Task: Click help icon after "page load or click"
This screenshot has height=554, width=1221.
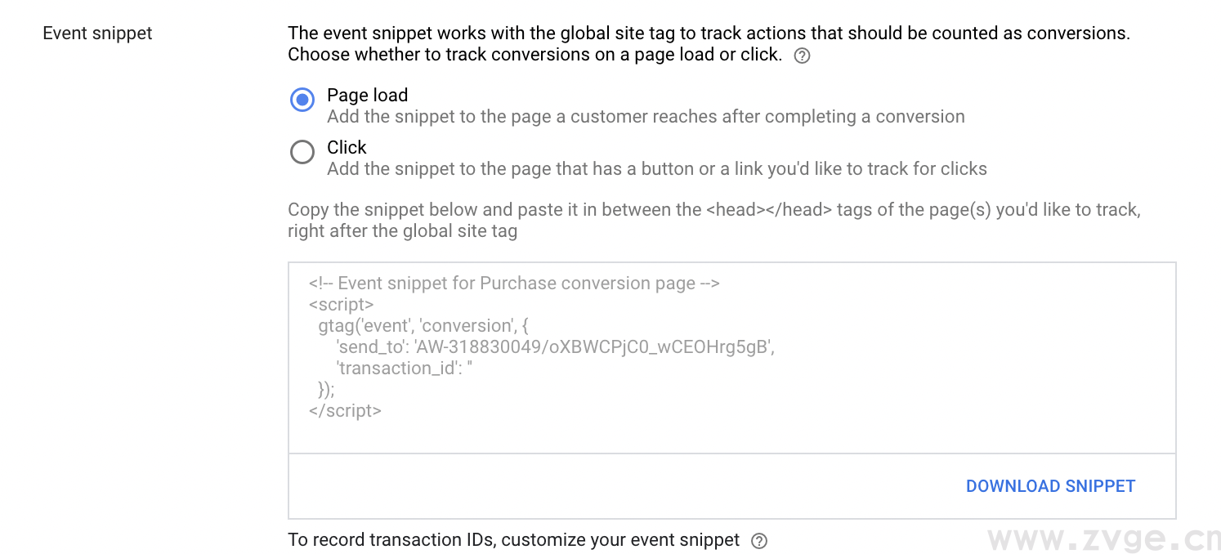Action: tap(802, 56)
